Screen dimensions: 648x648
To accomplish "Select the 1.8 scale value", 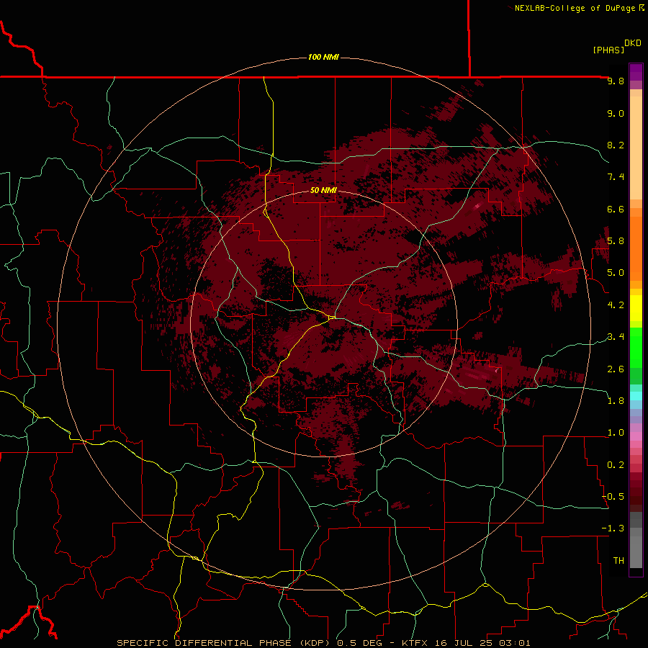I will click(x=616, y=400).
